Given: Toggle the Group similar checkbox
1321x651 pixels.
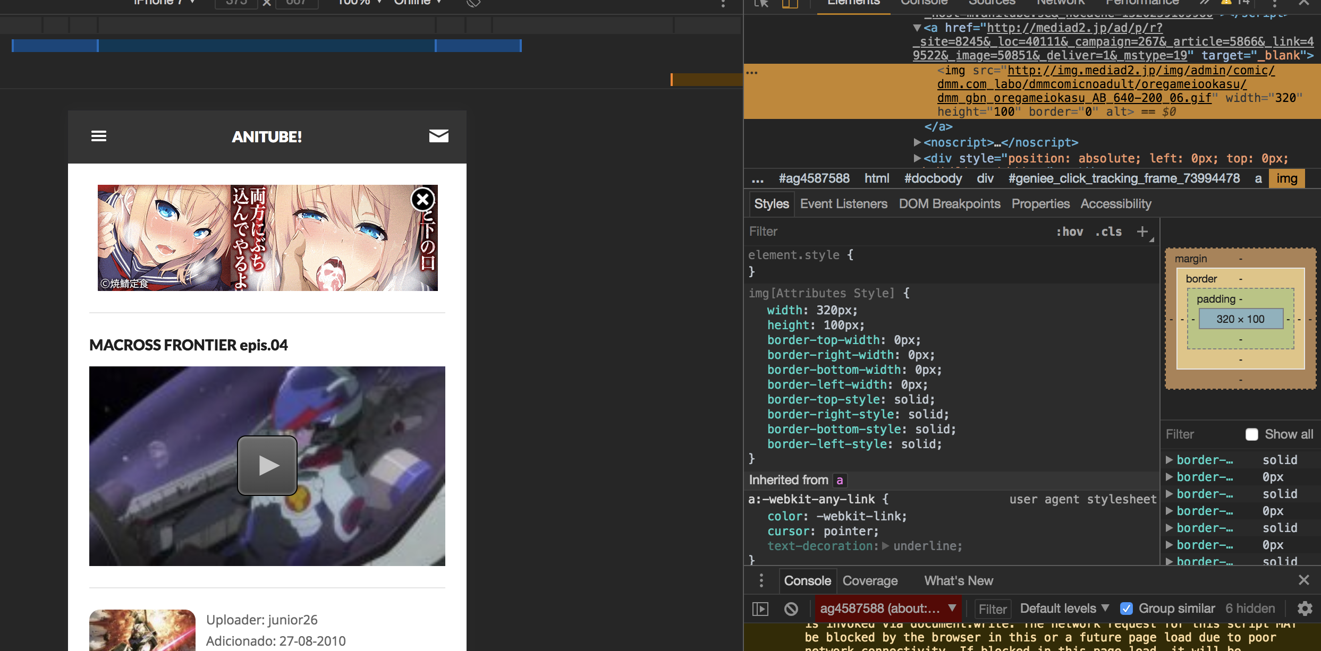Looking at the screenshot, I should tap(1127, 609).
